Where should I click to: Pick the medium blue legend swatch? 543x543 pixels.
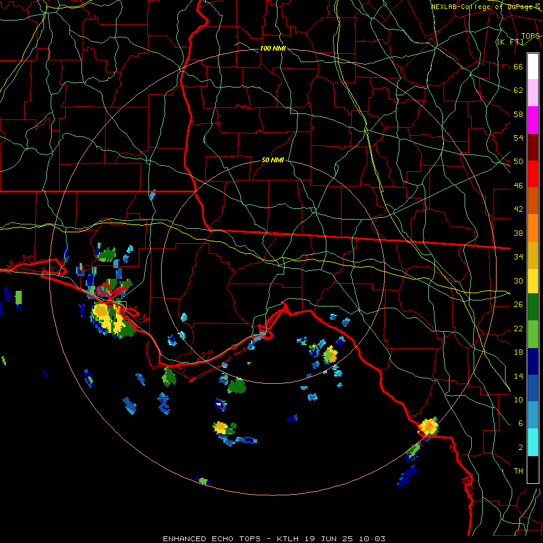533,388
